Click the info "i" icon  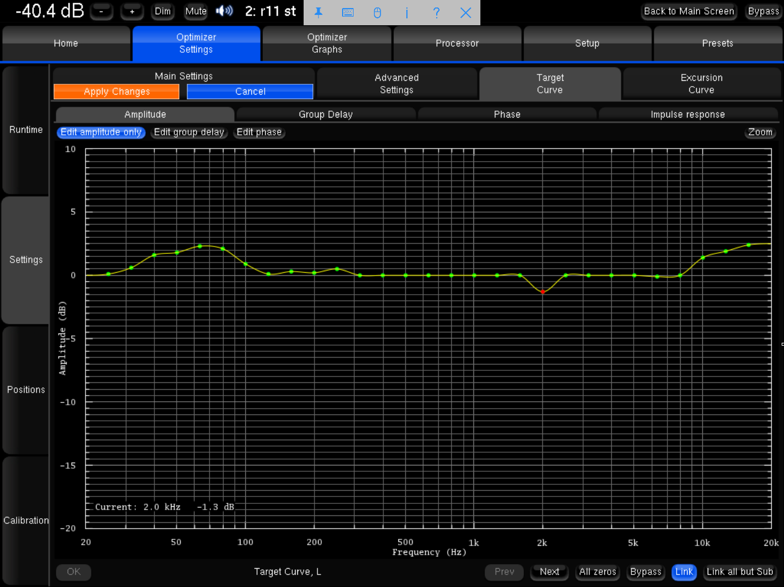[407, 12]
